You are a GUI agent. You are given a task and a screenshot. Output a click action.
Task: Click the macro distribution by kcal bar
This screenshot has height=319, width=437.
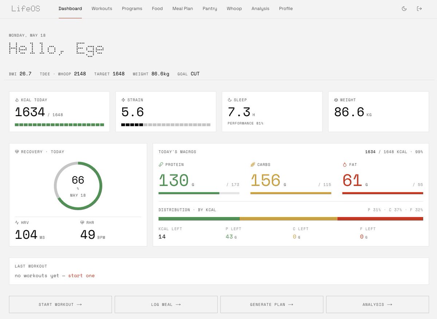[x=291, y=219]
